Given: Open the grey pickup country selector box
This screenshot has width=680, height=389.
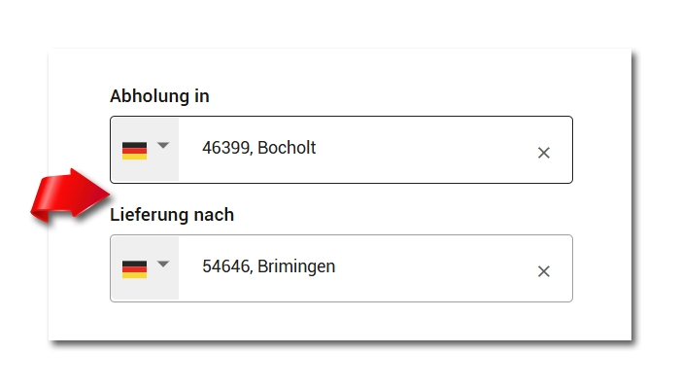Looking at the screenshot, I should click(x=146, y=150).
